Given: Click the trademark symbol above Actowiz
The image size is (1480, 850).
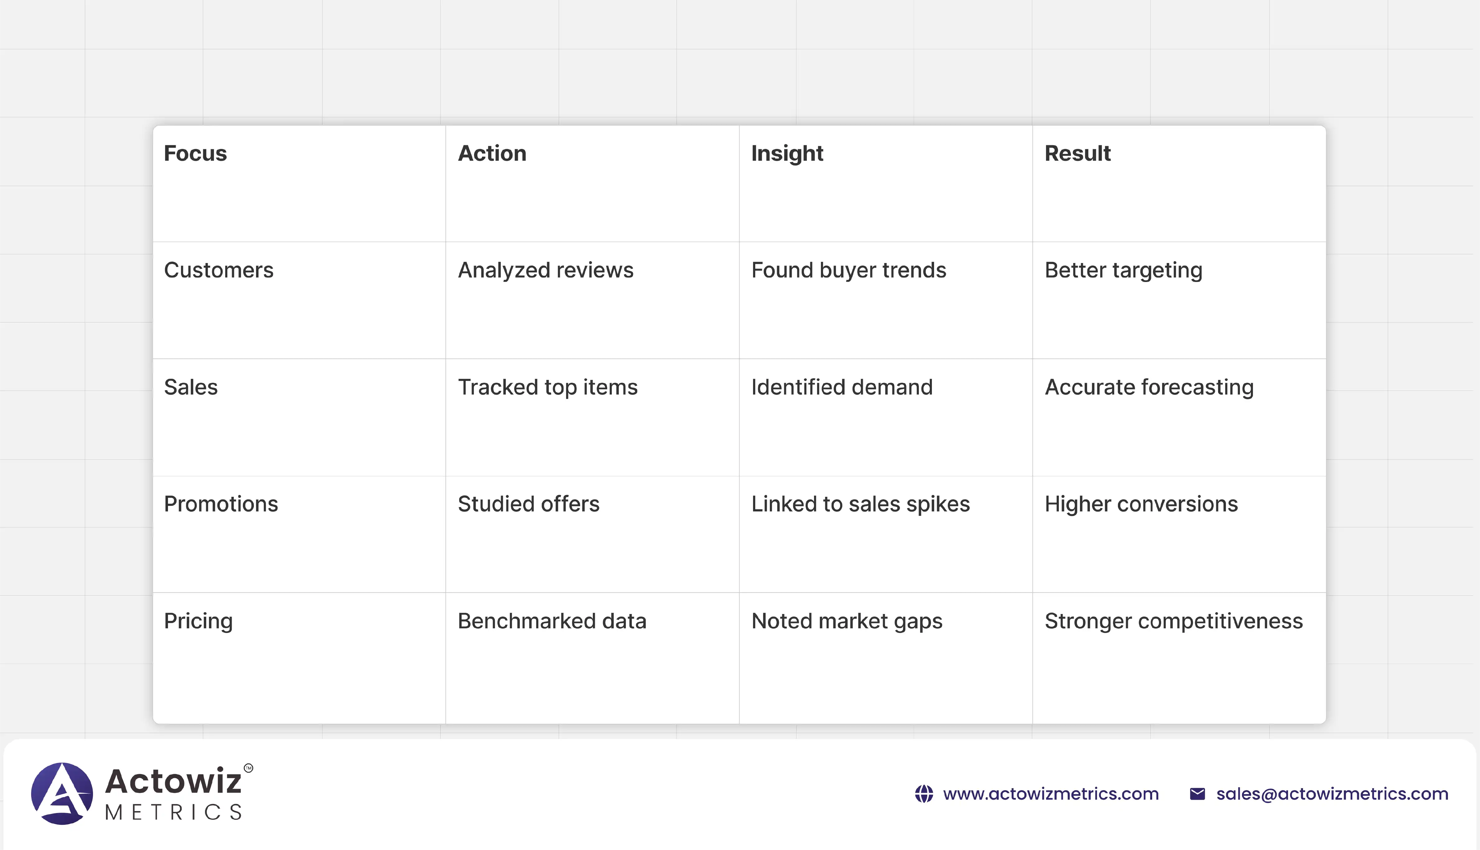Looking at the screenshot, I should tap(248, 768).
